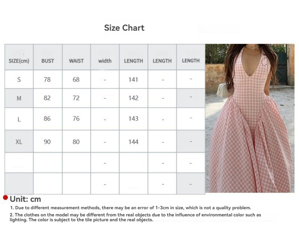Viewport: 299px width, 225px height.
Task: Click bust value 78 for size S
Action: [x=47, y=79]
